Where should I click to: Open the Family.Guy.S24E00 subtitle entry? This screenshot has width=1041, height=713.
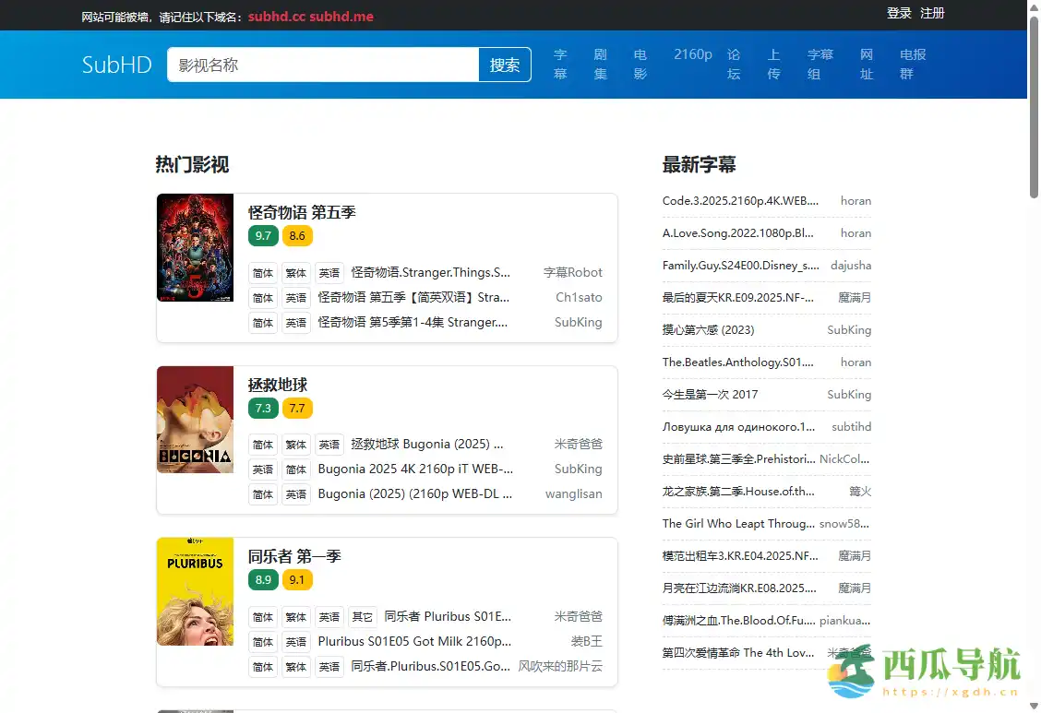(740, 266)
